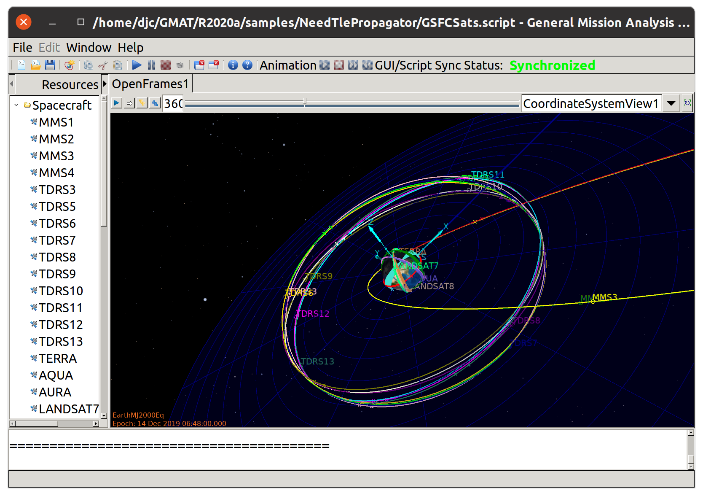703x496 pixels.
Task: Open the Help menu
Action: [131, 48]
